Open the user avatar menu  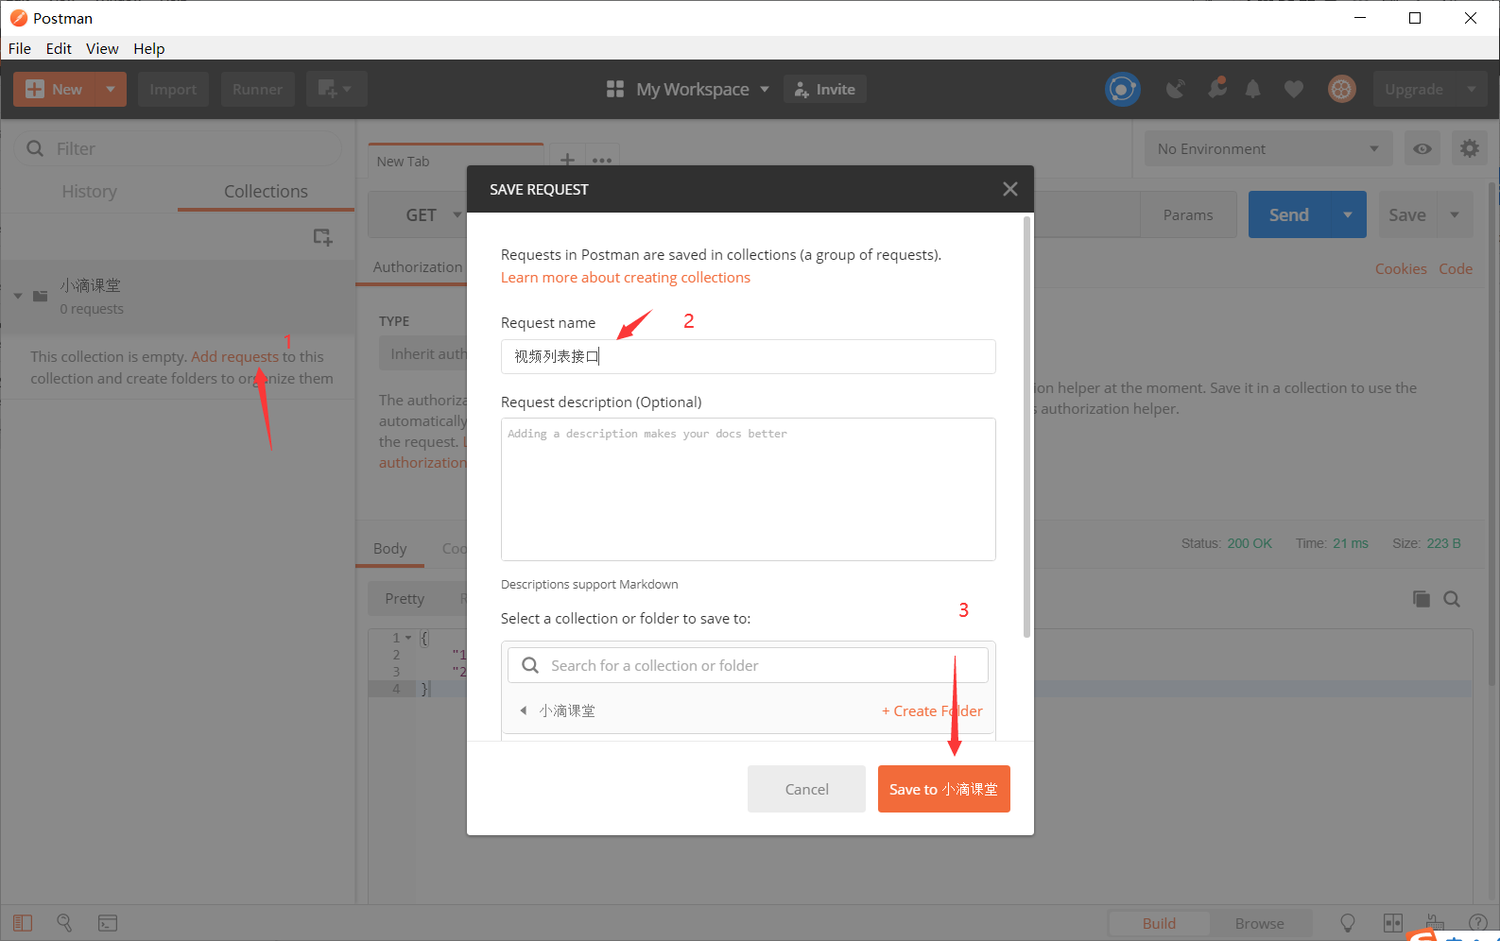pyautogui.click(x=1341, y=89)
